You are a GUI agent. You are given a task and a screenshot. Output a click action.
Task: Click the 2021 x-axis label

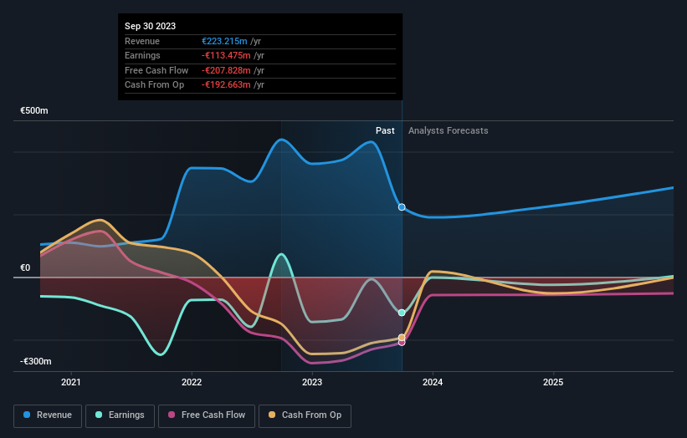point(71,382)
